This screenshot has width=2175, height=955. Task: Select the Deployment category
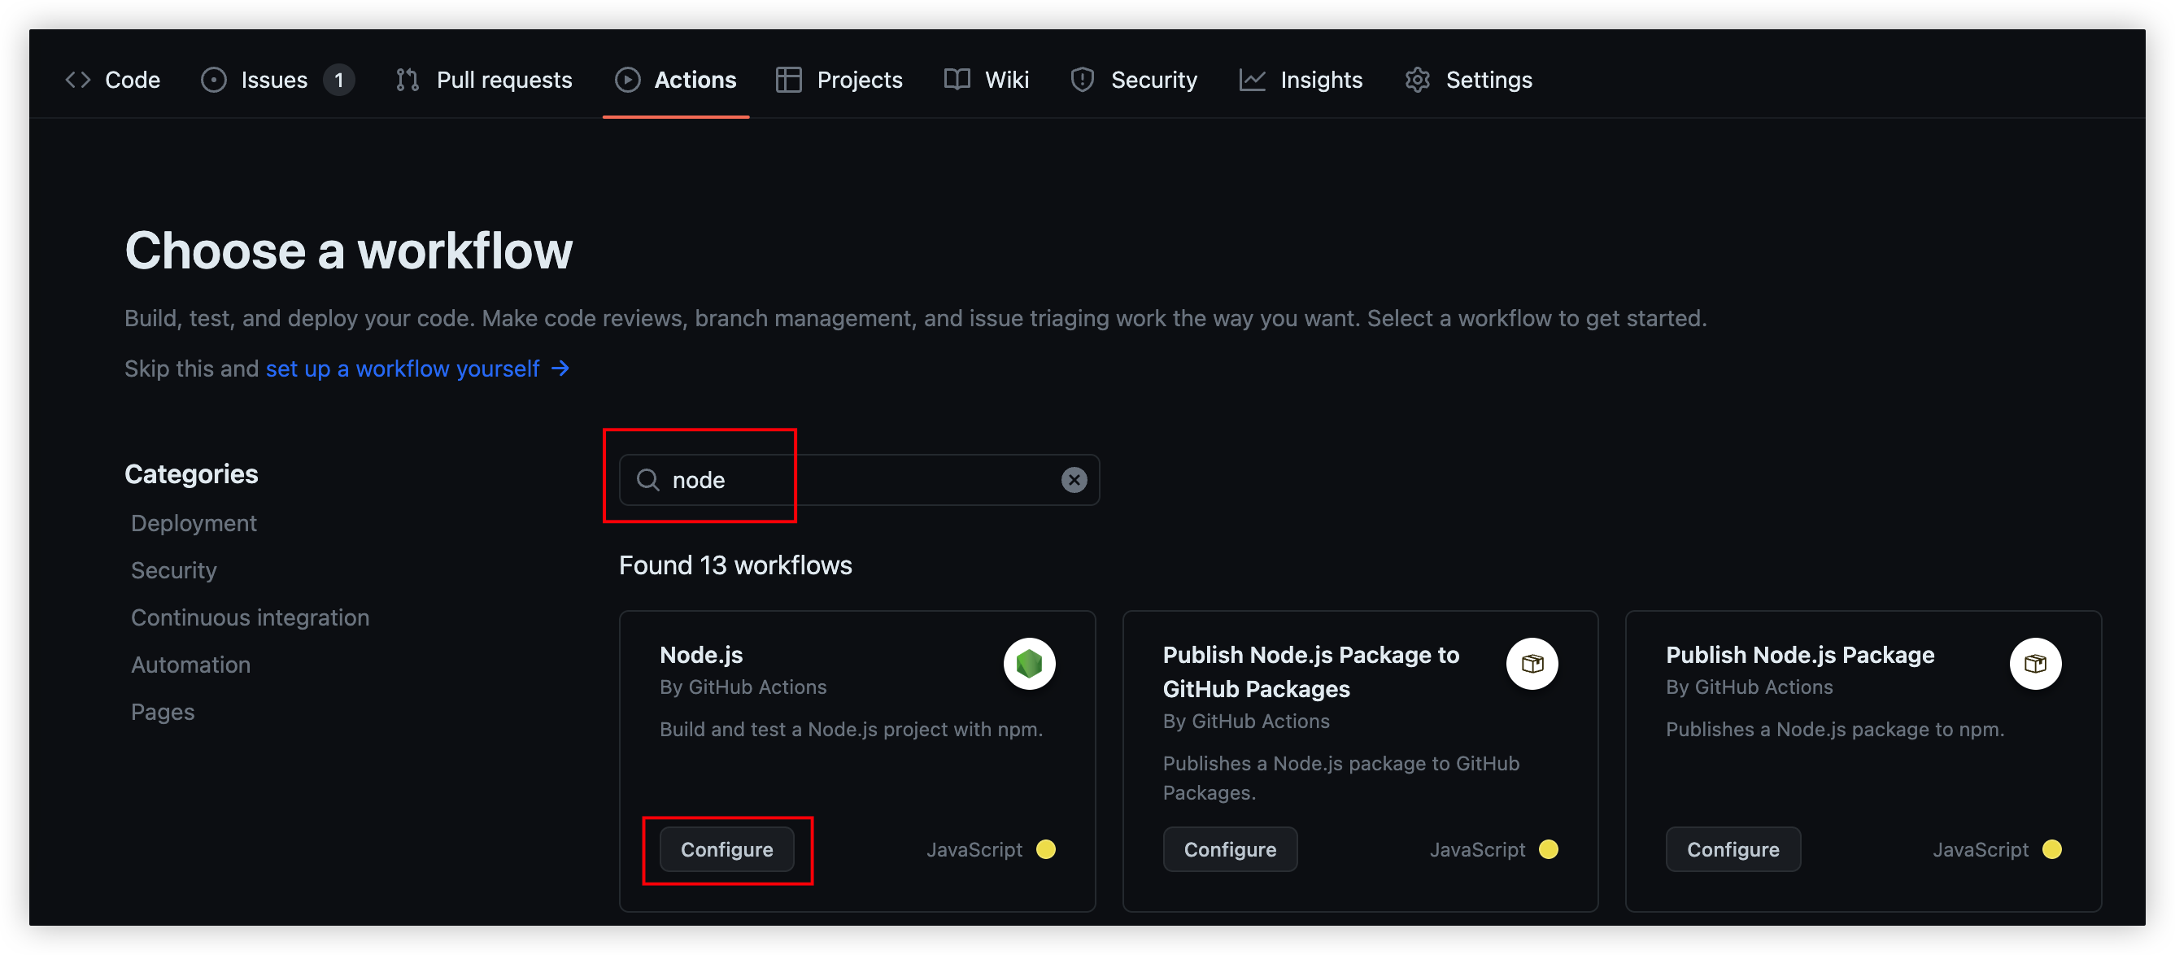pyautogui.click(x=194, y=524)
